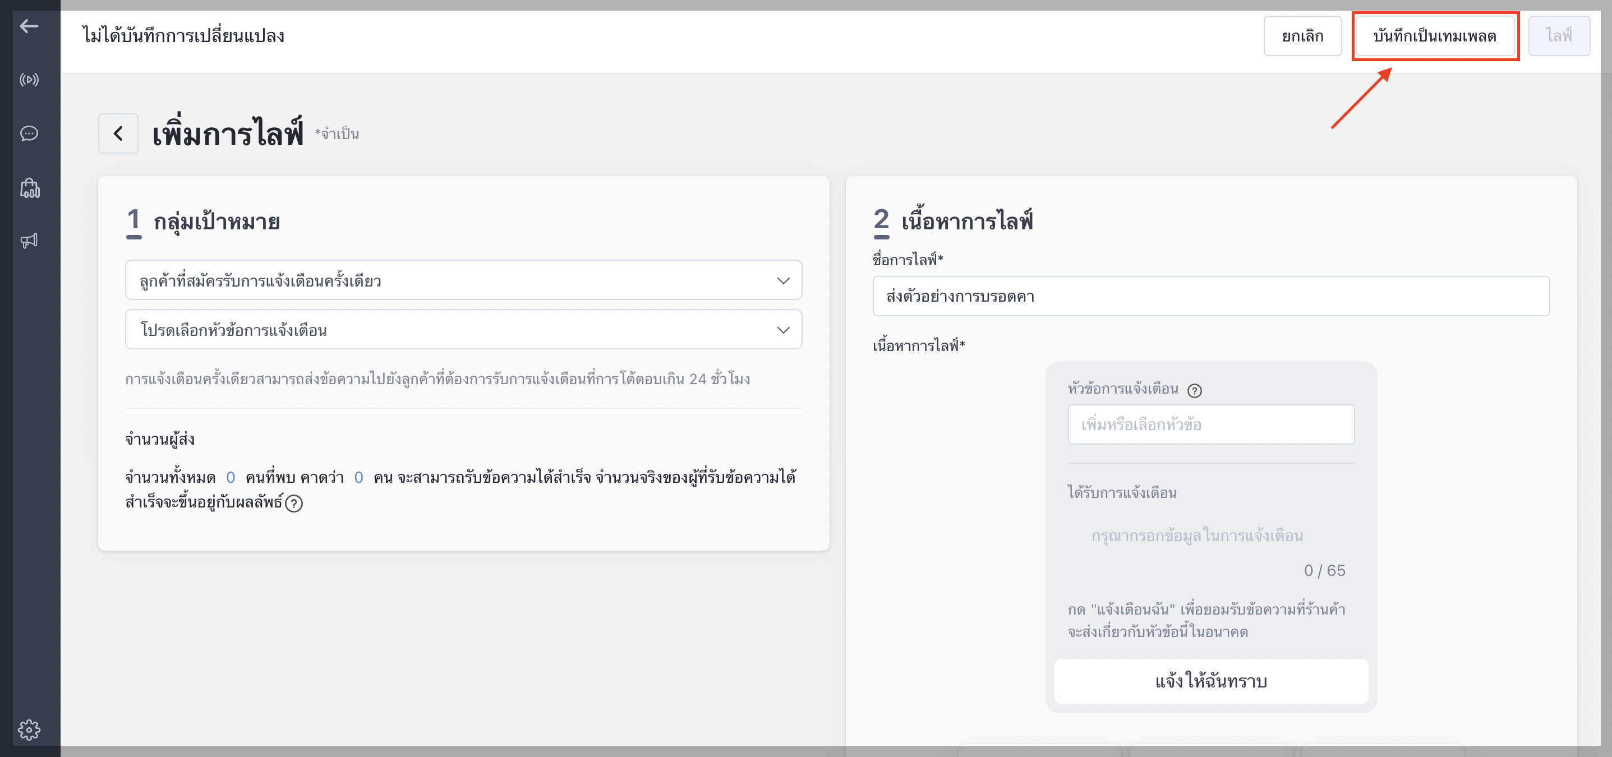Click the บันทึกเป็นเทมเพลต button
Image resolution: width=1612 pixels, height=757 pixels.
1434,36
